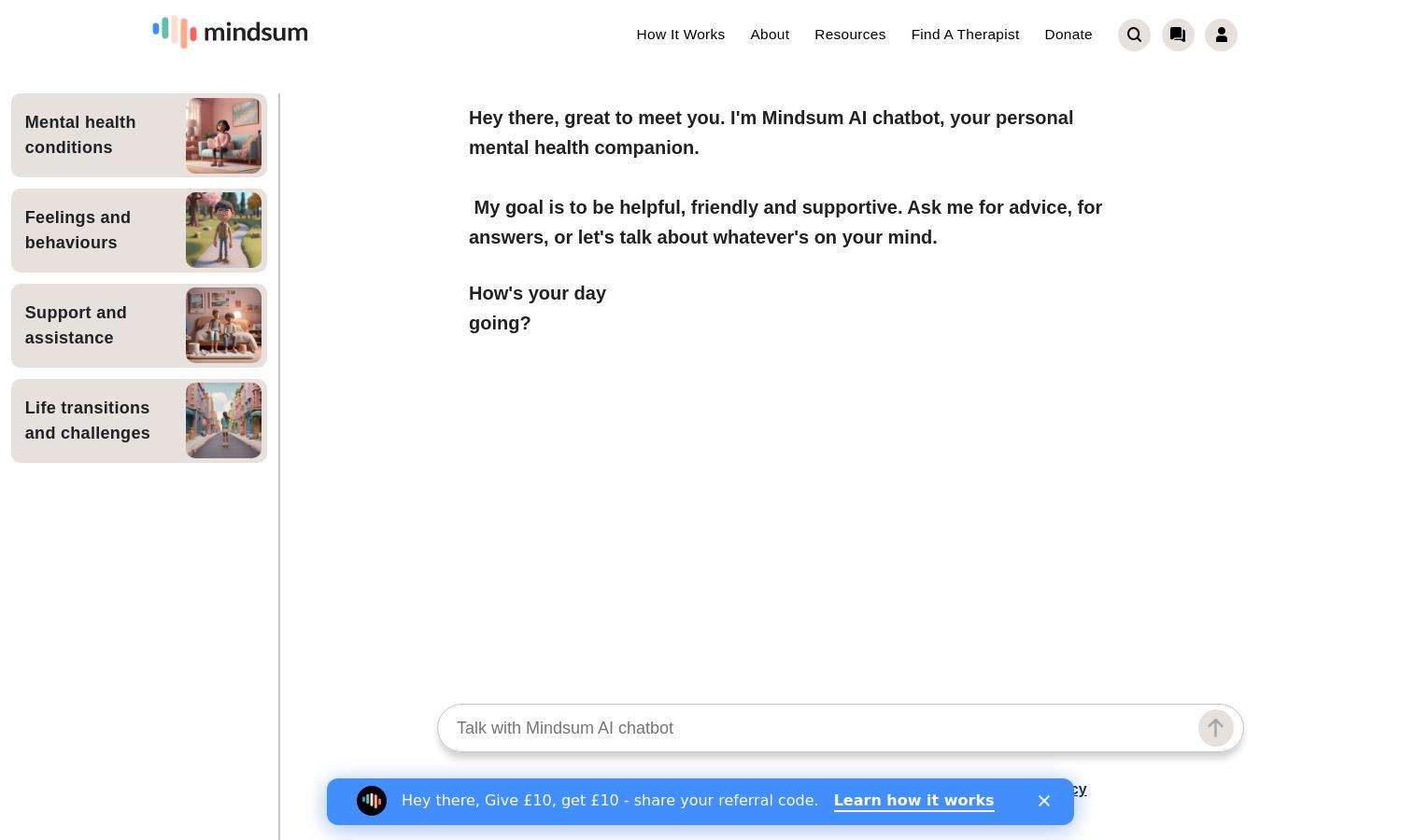Click the "My goal is to be helpful" paragraph
1401x840 pixels.
point(785,222)
